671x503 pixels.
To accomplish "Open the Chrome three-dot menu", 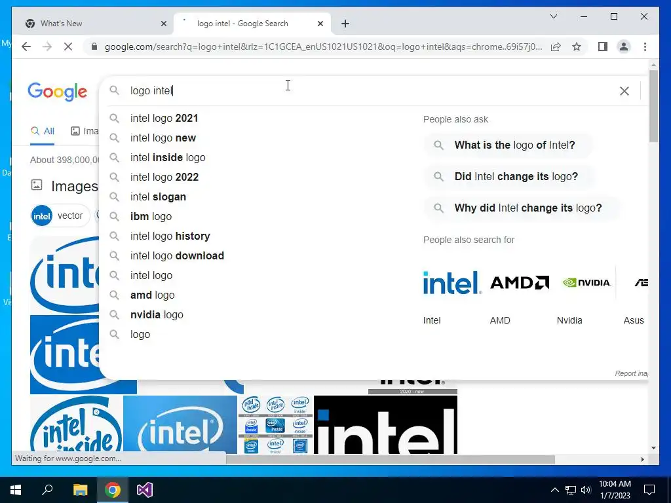I will point(645,47).
